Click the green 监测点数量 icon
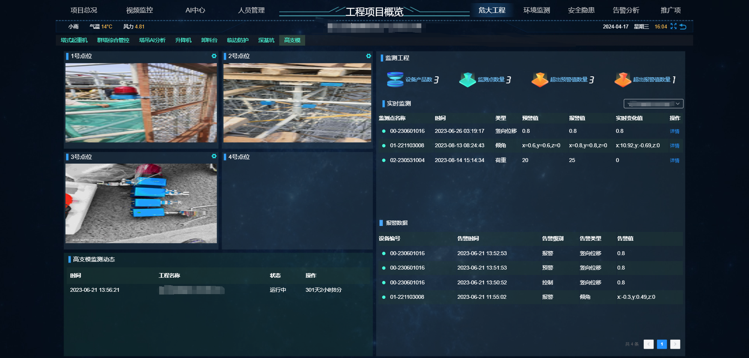Image resolution: width=749 pixels, height=358 pixels. coord(467,79)
